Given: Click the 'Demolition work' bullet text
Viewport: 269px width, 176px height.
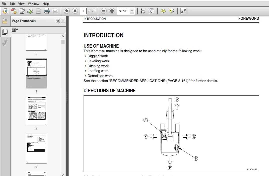Looking at the screenshot, I should pyautogui.click(x=100, y=76).
